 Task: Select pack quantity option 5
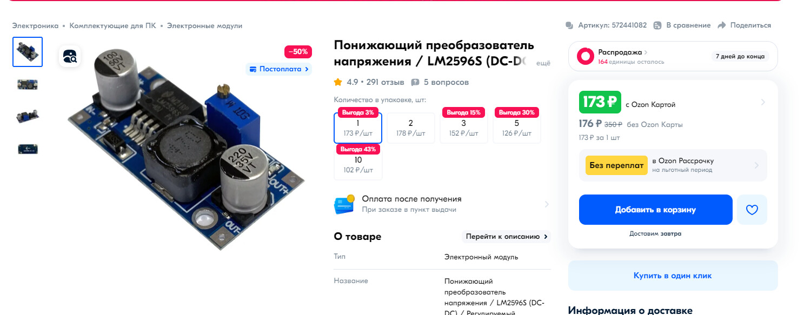tap(517, 128)
